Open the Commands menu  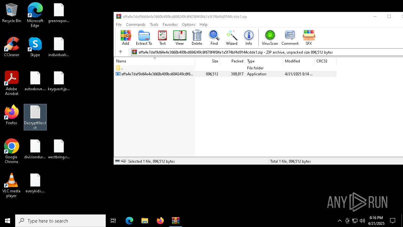pyautogui.click(x=136, y=25)
